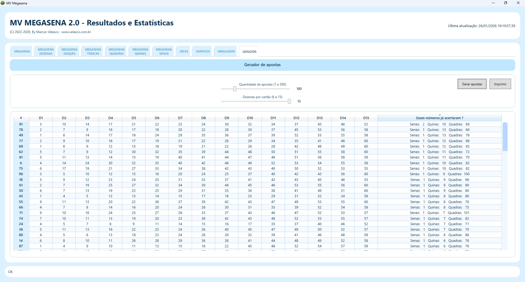Screen dimensions: 525x282
Task: Open the MEGASENA tab
Action: click(22, 51)
